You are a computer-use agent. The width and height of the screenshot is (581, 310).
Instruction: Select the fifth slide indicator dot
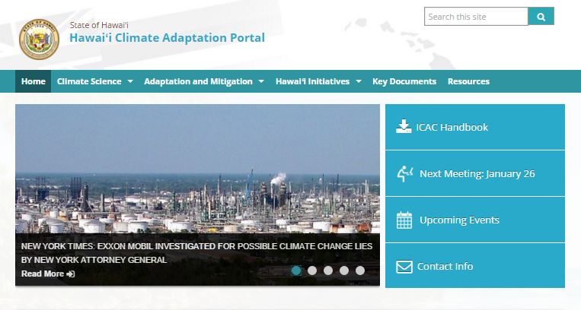[360, 270]
